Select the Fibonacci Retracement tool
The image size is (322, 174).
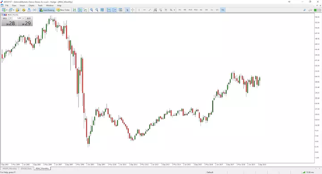(x=161, y=10)
